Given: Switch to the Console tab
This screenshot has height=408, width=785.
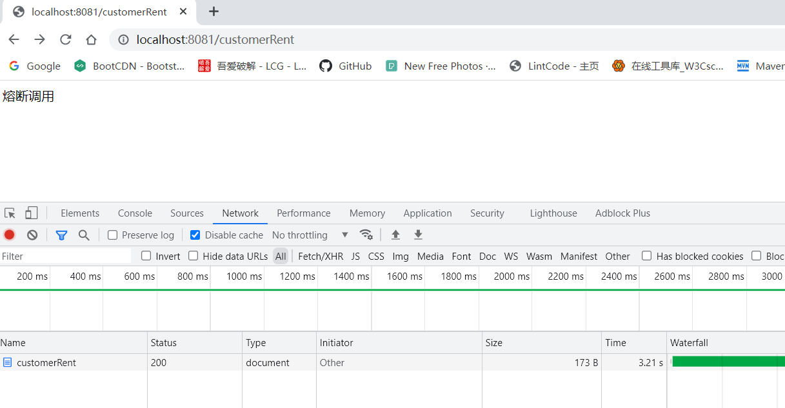Looking at the screenshot, I should (x=135, y=213).
